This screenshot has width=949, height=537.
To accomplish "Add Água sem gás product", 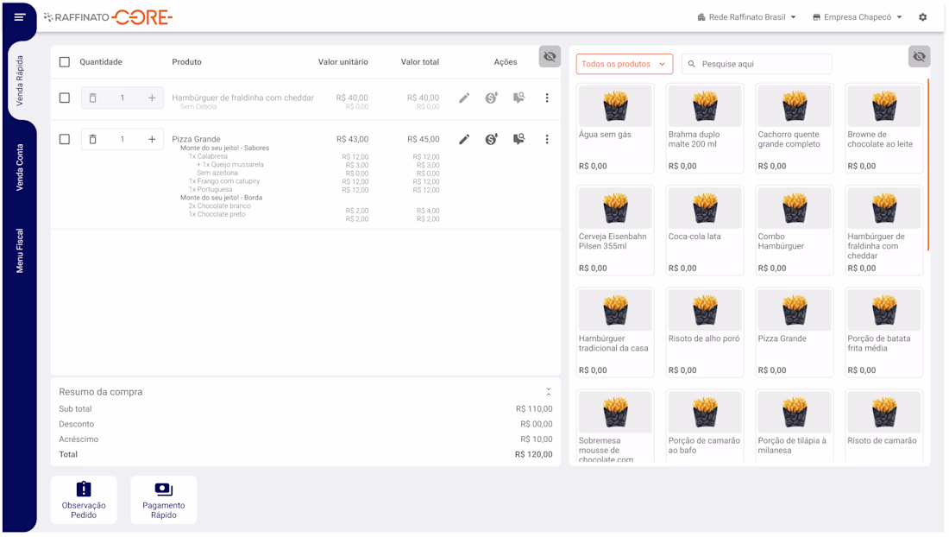I will pyautogui.click(x=615, y=129).
